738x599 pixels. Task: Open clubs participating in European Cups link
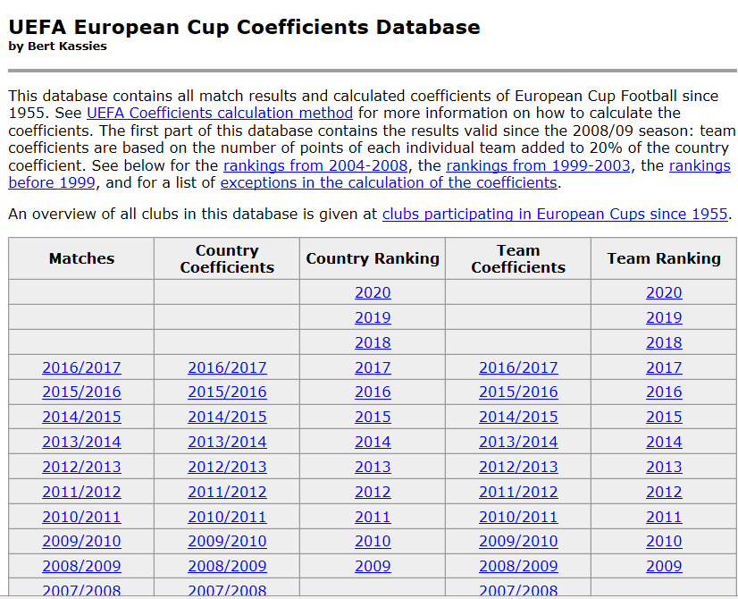[555, 215]
